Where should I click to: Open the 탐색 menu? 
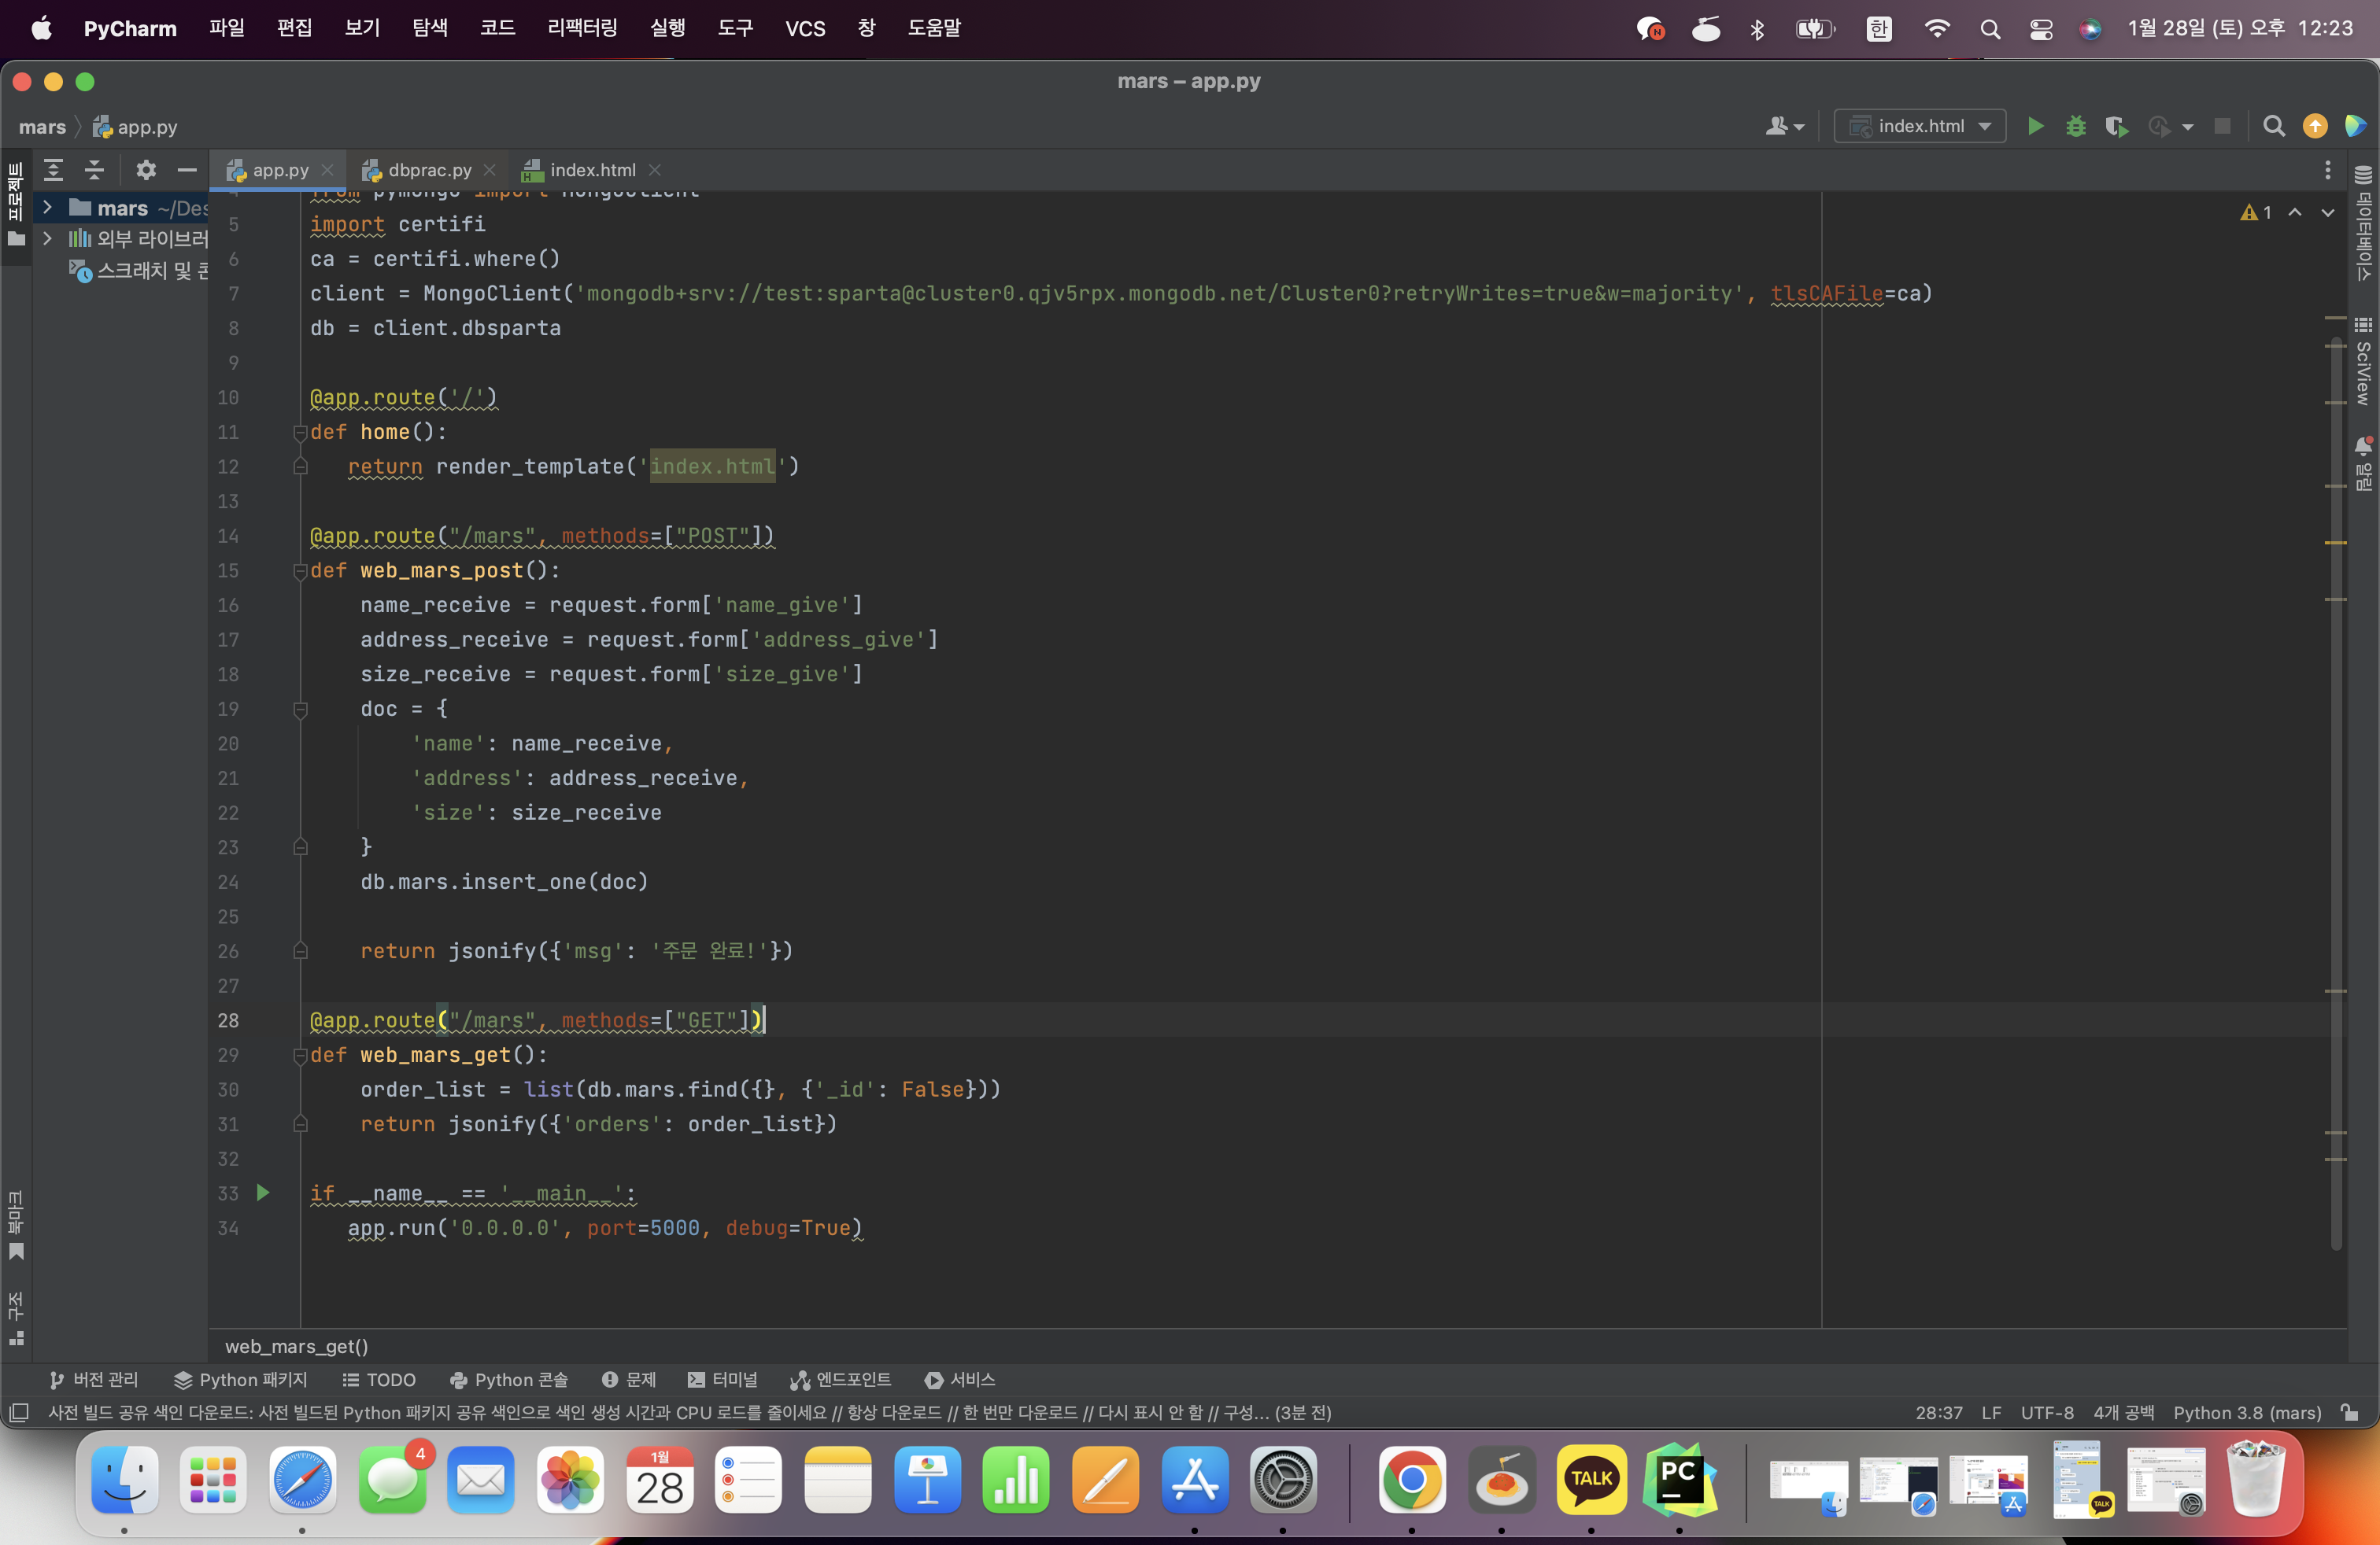430,28
